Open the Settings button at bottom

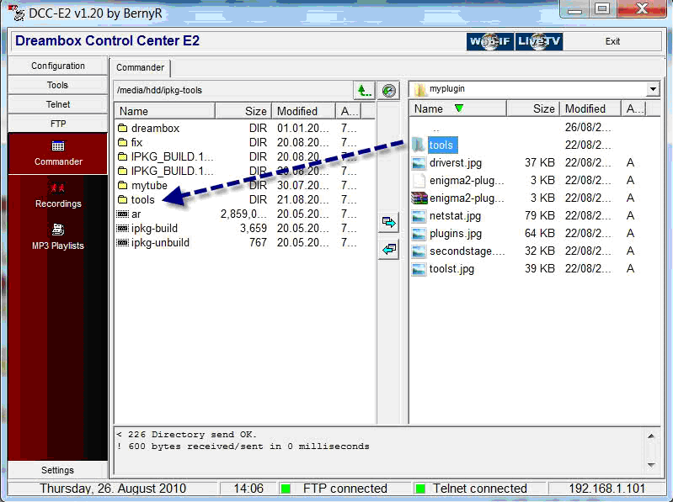pos(58,470)
